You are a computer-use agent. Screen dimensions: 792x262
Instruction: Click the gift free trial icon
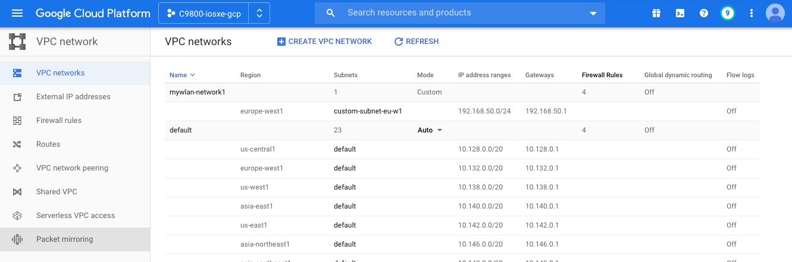pyautogui.click(x=656, y=13)
